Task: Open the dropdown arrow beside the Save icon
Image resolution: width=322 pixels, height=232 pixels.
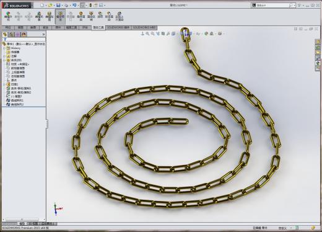Action: [x=62, y=6]
